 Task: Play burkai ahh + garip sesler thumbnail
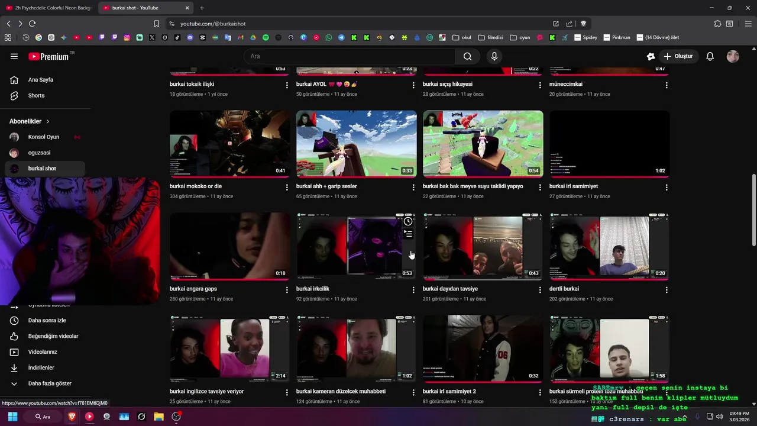357,144
